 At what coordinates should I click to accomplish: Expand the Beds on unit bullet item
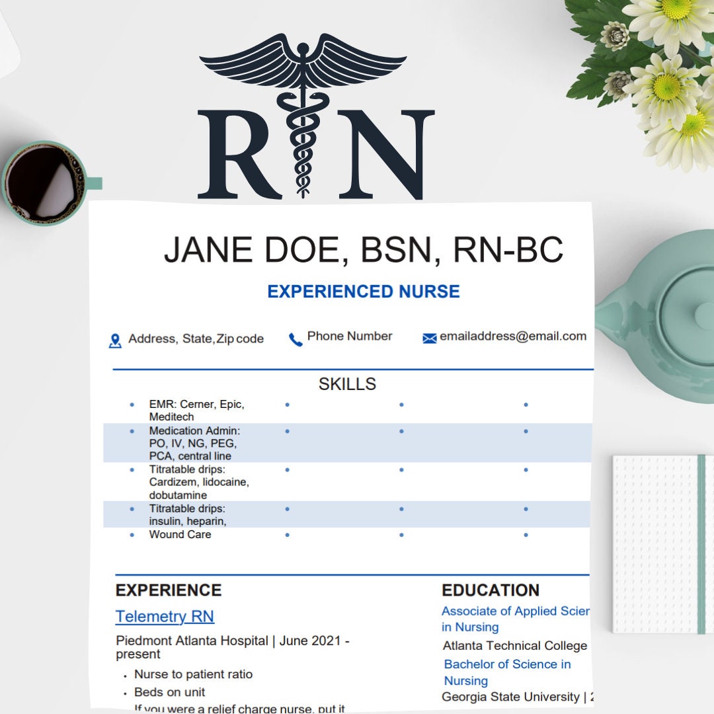click(126, 692)
